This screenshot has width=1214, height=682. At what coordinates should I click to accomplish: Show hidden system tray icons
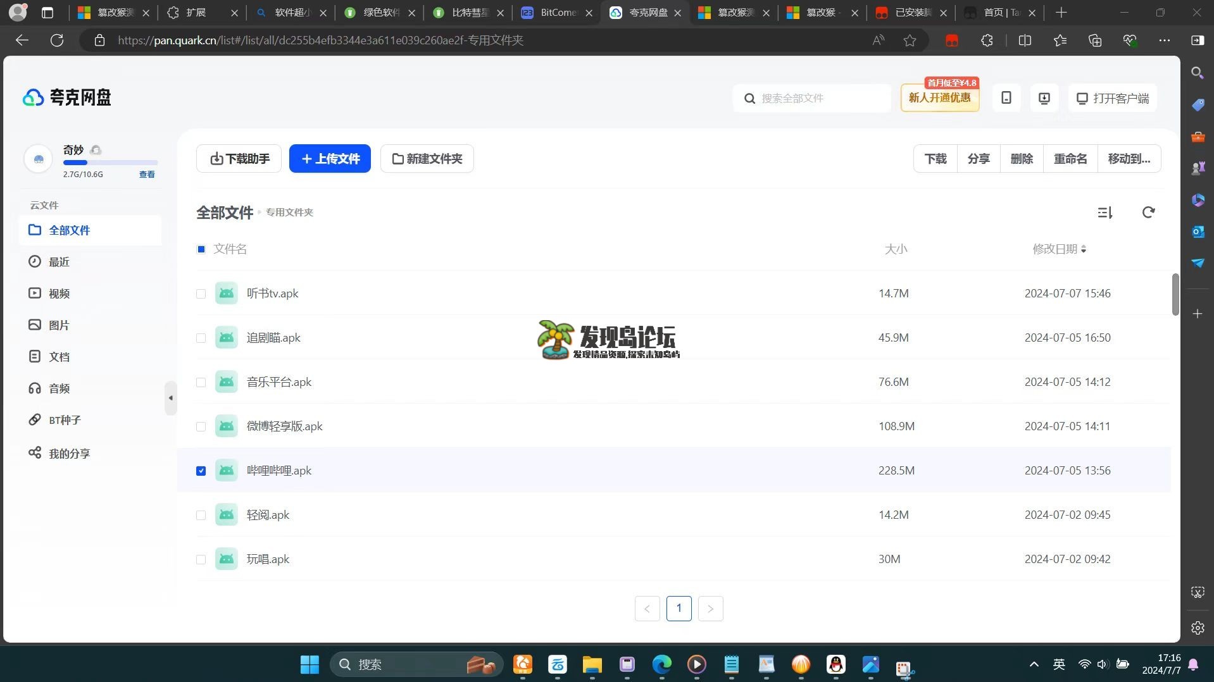(1034, 664)
